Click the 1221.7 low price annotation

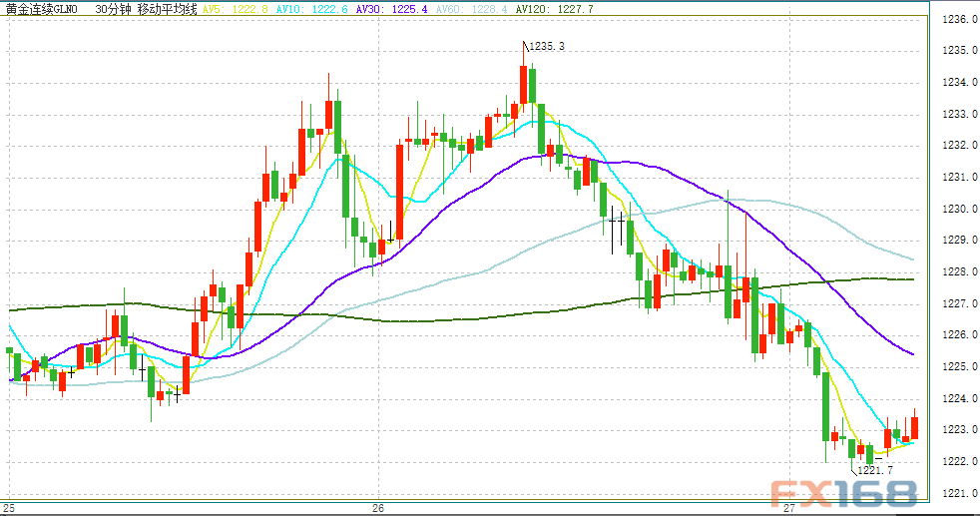pos(875,470)
